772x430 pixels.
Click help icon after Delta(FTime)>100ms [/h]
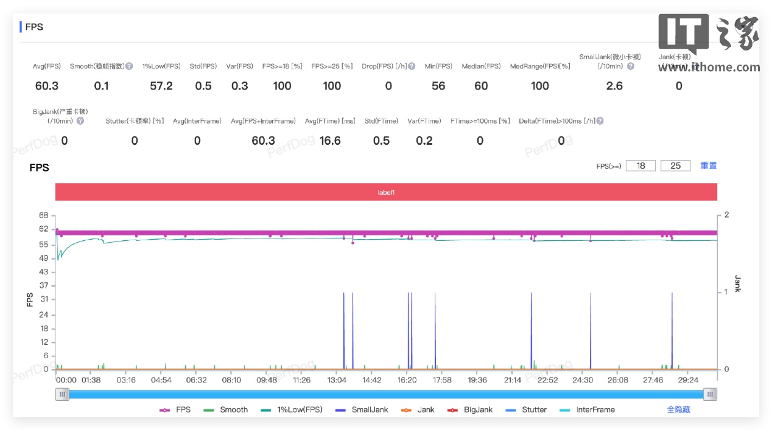tap(600, 121)
